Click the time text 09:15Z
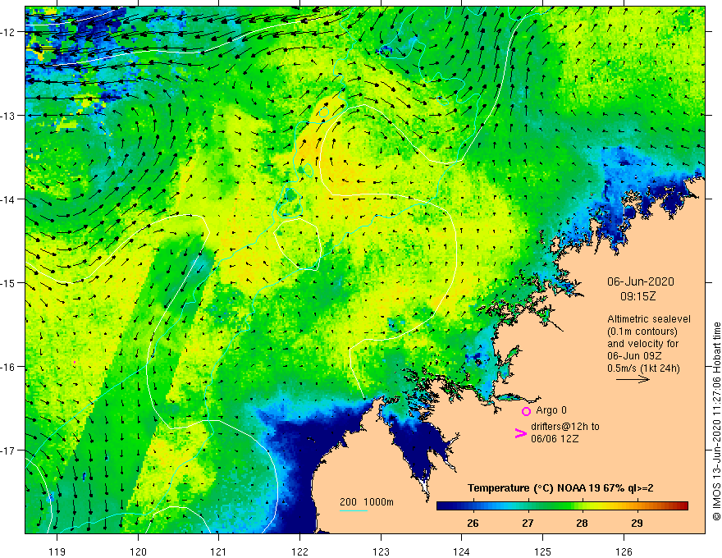Viewport: 722px width, 558px height. point(637,296)
